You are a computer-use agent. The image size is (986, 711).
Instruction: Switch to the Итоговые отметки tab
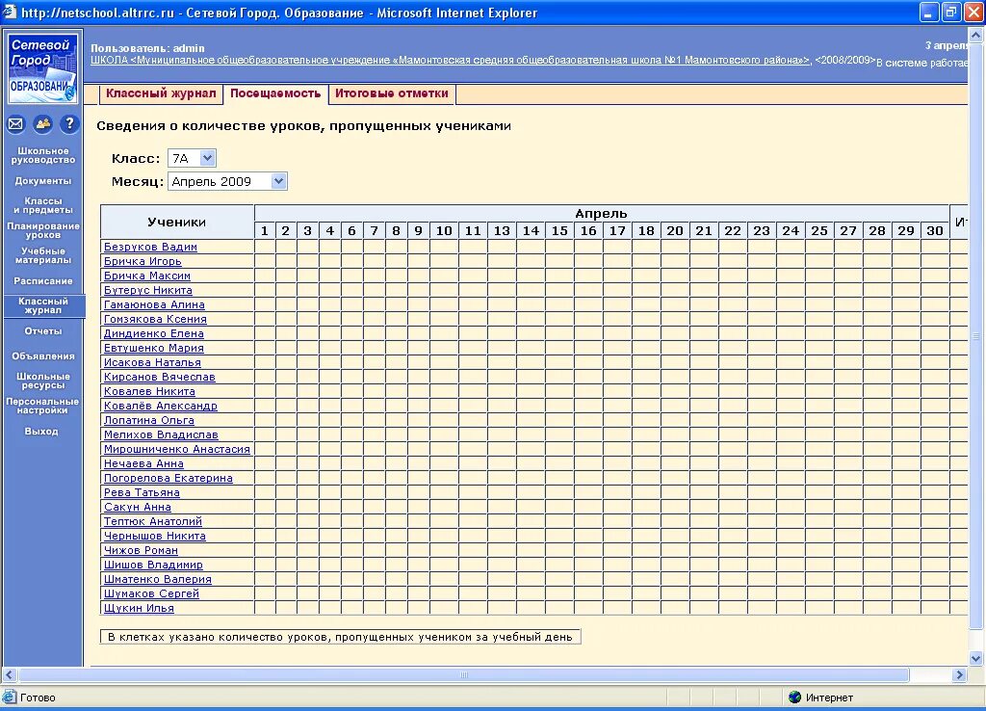(x=392, y=93)
